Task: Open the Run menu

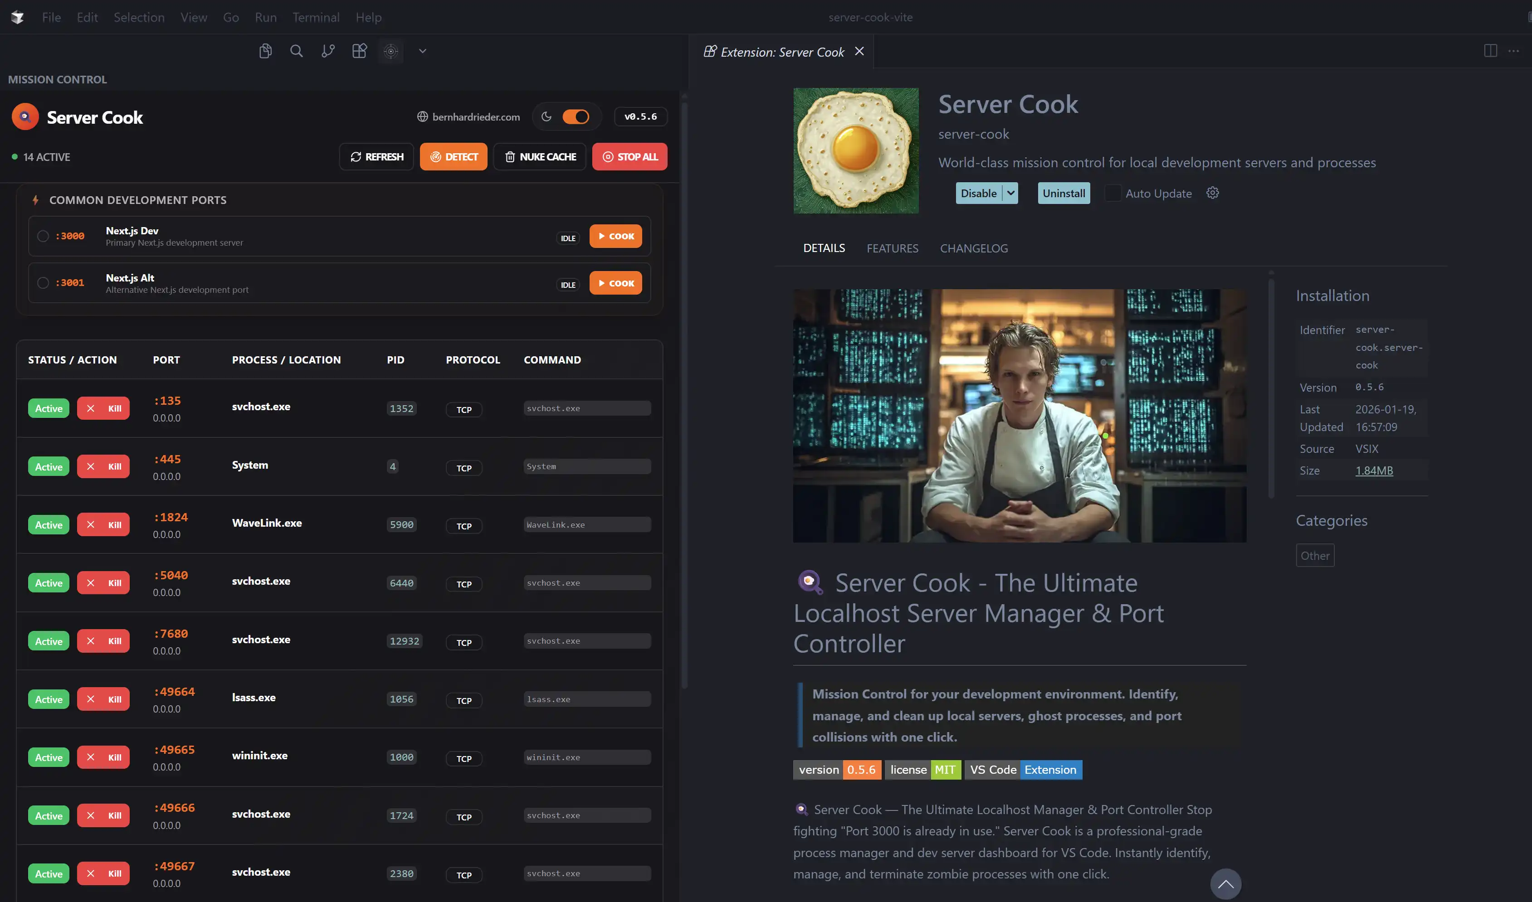Action: pyautogui.click(x=266, y=17)
